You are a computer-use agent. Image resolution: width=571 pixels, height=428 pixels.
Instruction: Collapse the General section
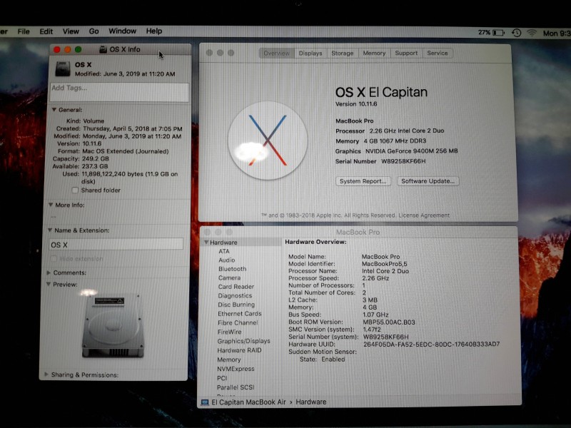click(54, 110)
